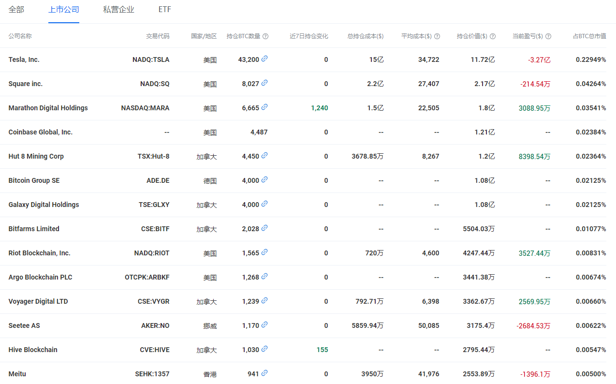Image resolution: width=616 pixels, height=384 pixels.
Task: Select the Bitcoin Group SE company name
Action: [x=34, y=180]
